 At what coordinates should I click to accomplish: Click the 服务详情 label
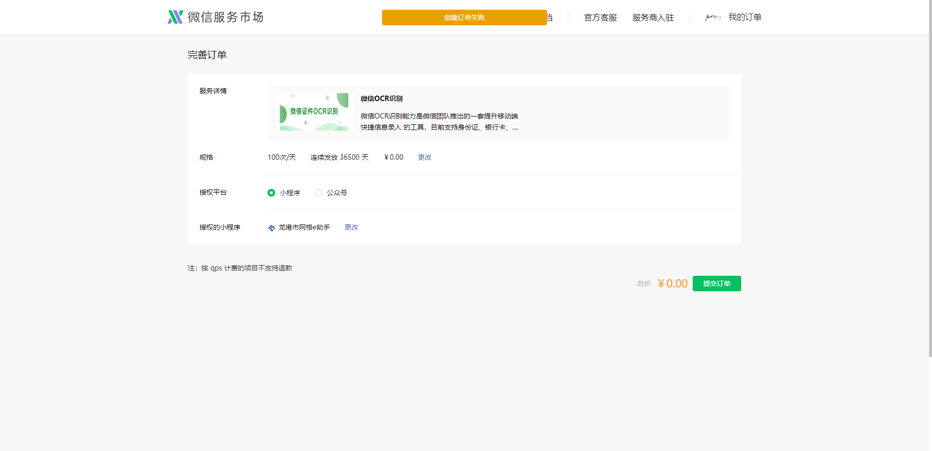click(x=213, y=91)
